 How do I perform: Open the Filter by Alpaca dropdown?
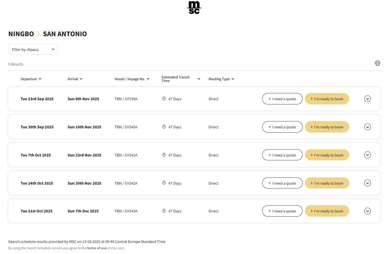[33, 49]
